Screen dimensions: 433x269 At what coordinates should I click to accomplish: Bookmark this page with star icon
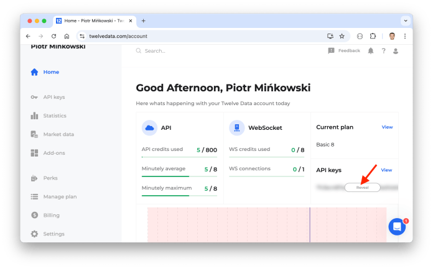pos(342,36)
